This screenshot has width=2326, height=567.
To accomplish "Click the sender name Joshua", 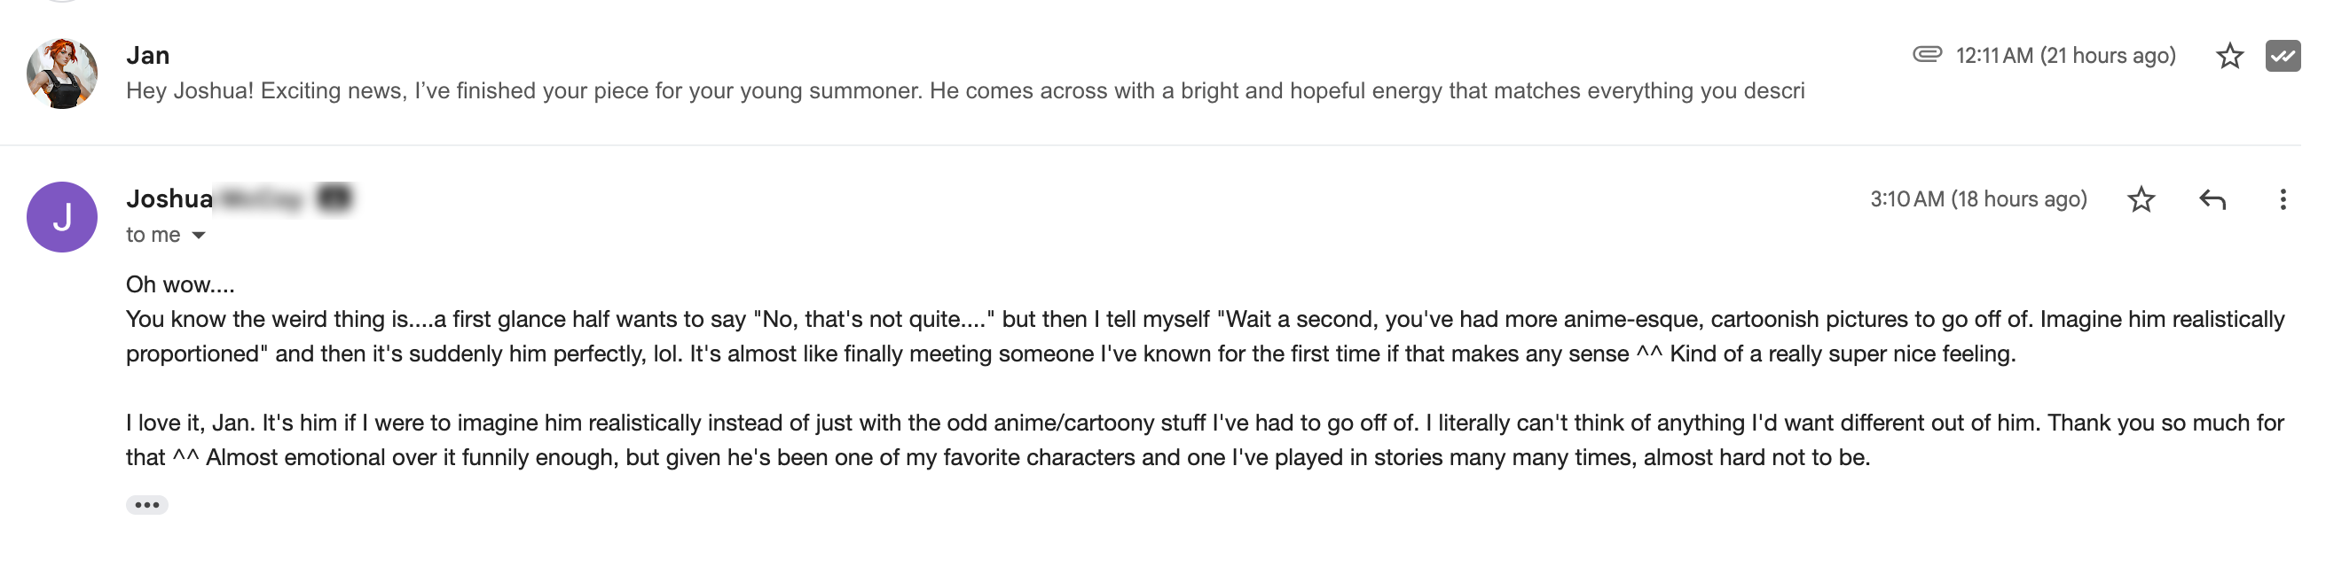I will [x=169, y=199].
